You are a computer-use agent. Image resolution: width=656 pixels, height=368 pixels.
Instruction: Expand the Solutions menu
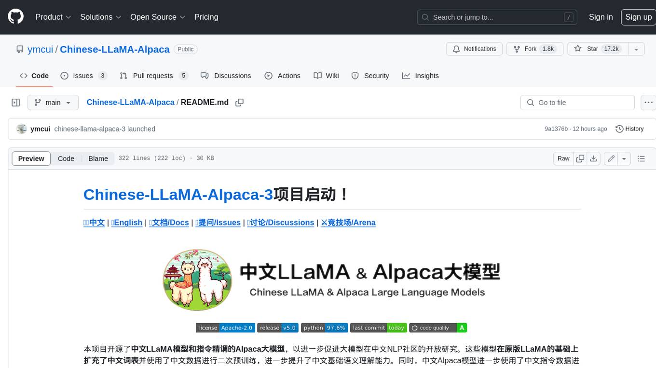coord(101,17)
